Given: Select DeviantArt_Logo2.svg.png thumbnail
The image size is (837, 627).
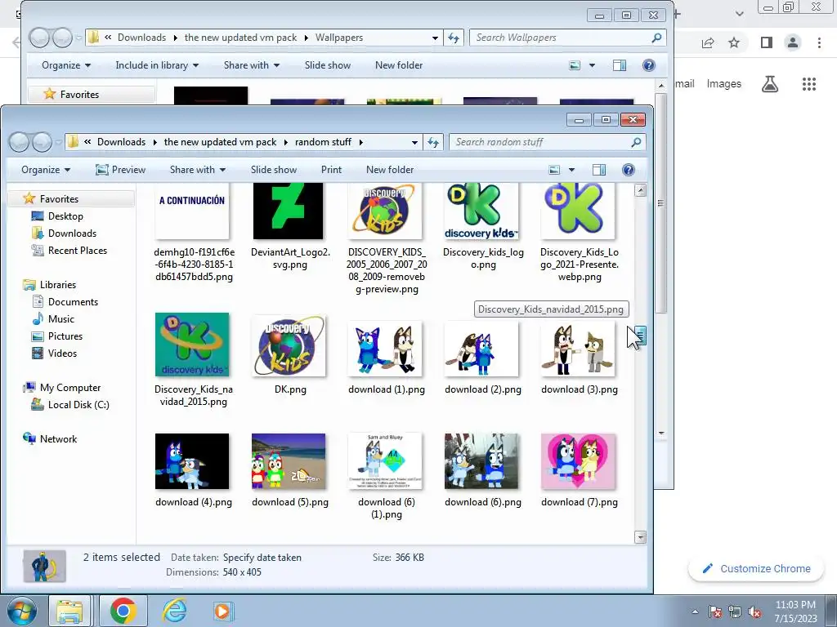Looking at the screenshot, I should [x=289, y=211].
